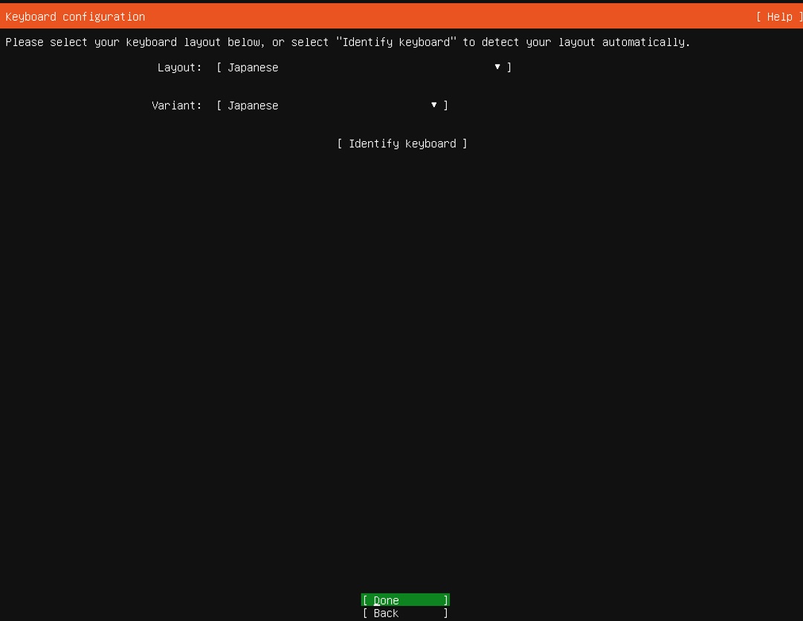The height and width of the screenshot is (621, 803).
Task: Click closing bracket of Back button
Action: tap(445, 614)
